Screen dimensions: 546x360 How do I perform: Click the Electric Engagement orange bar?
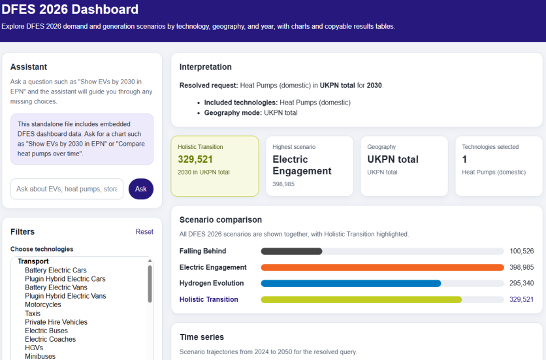pyautogui.click(x=382, y=267)
